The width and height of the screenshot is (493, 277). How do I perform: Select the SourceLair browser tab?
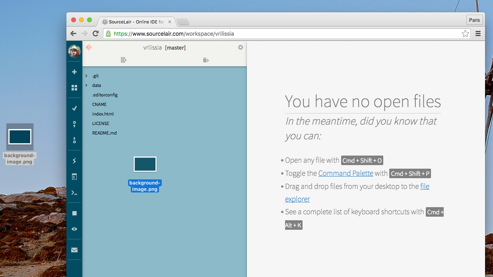[x=135, y=22]
